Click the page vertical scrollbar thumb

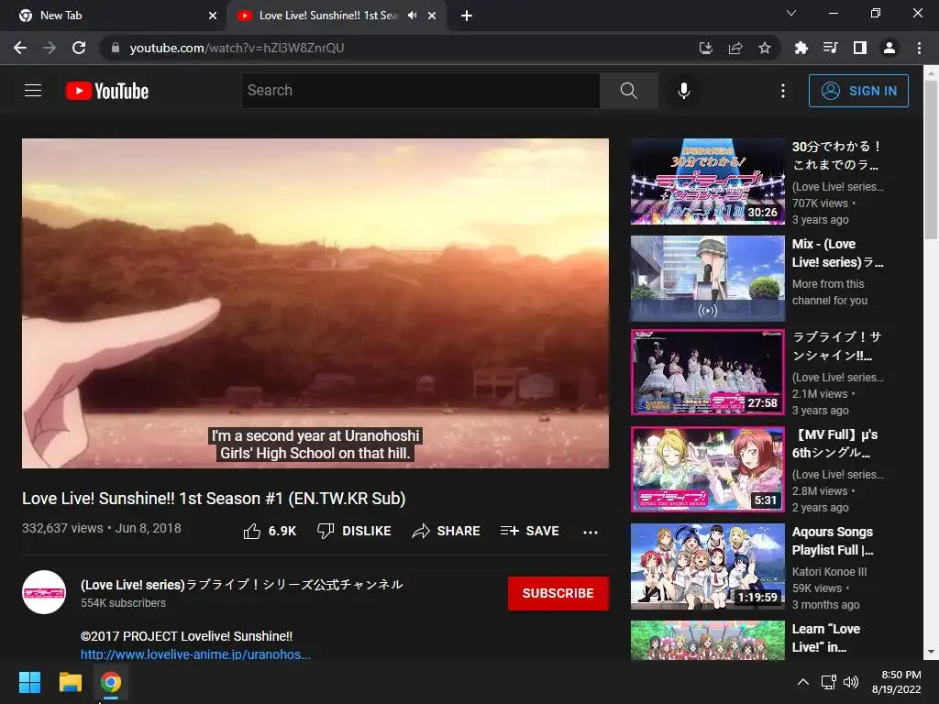pyautogui.click(x=931, y=159)
